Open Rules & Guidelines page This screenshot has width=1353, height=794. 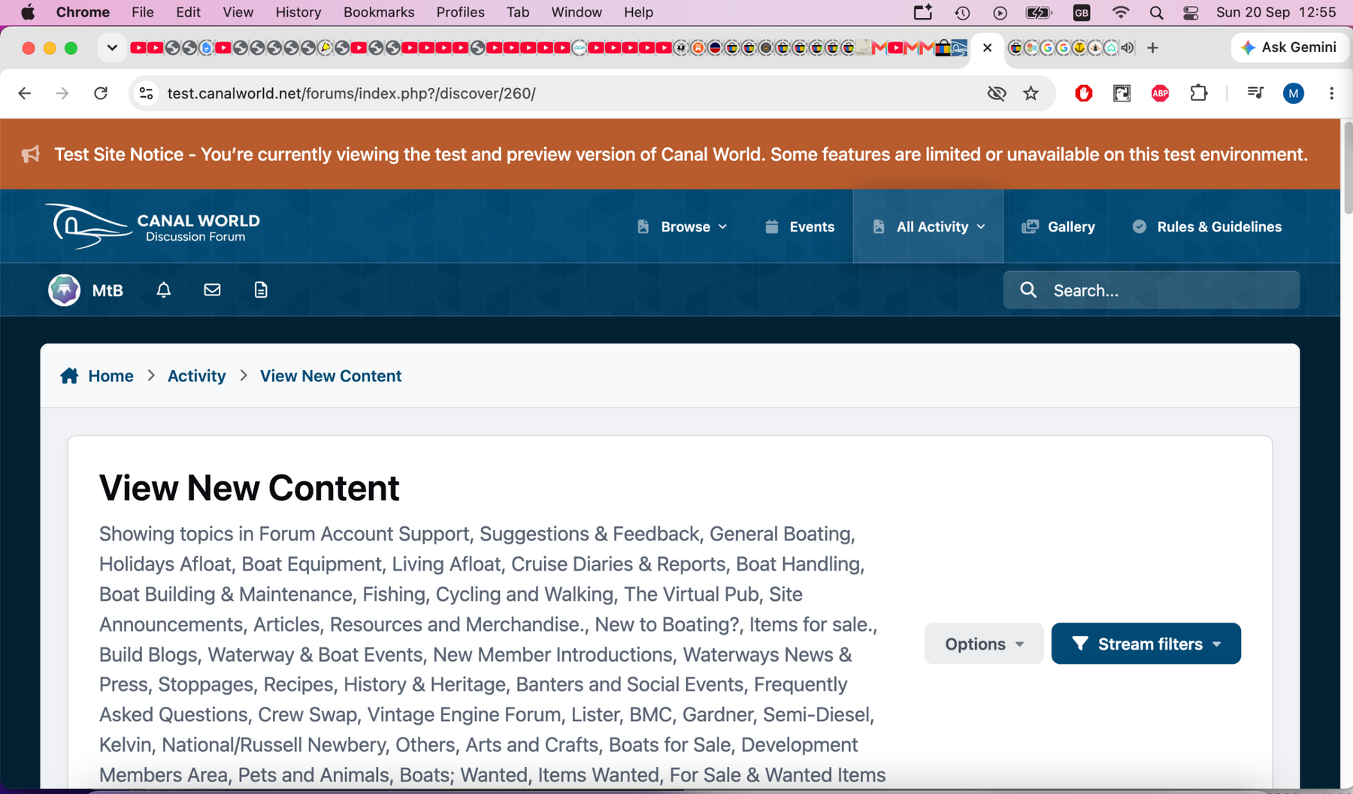tap(1207, 226)
